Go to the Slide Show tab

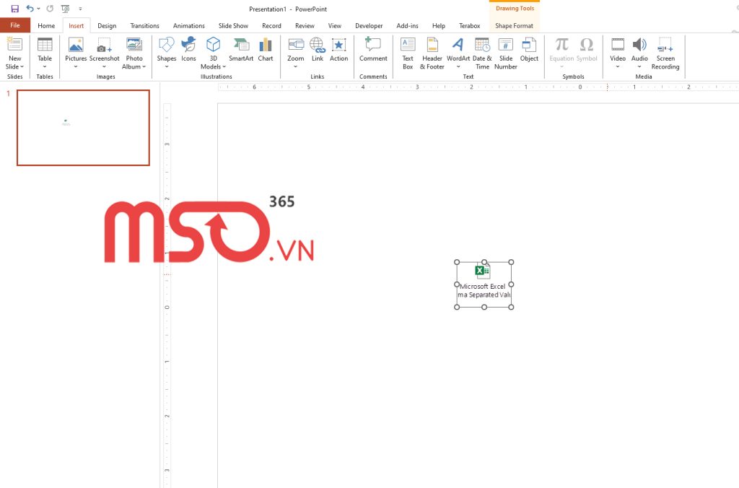[x=233, y=25]
